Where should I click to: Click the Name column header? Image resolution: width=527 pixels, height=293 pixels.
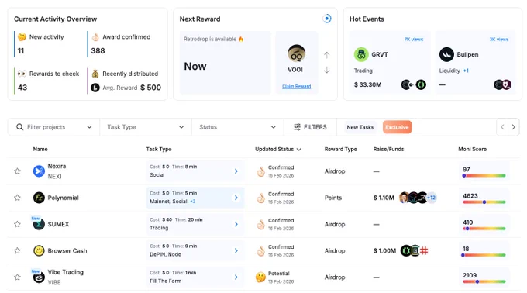40,149
